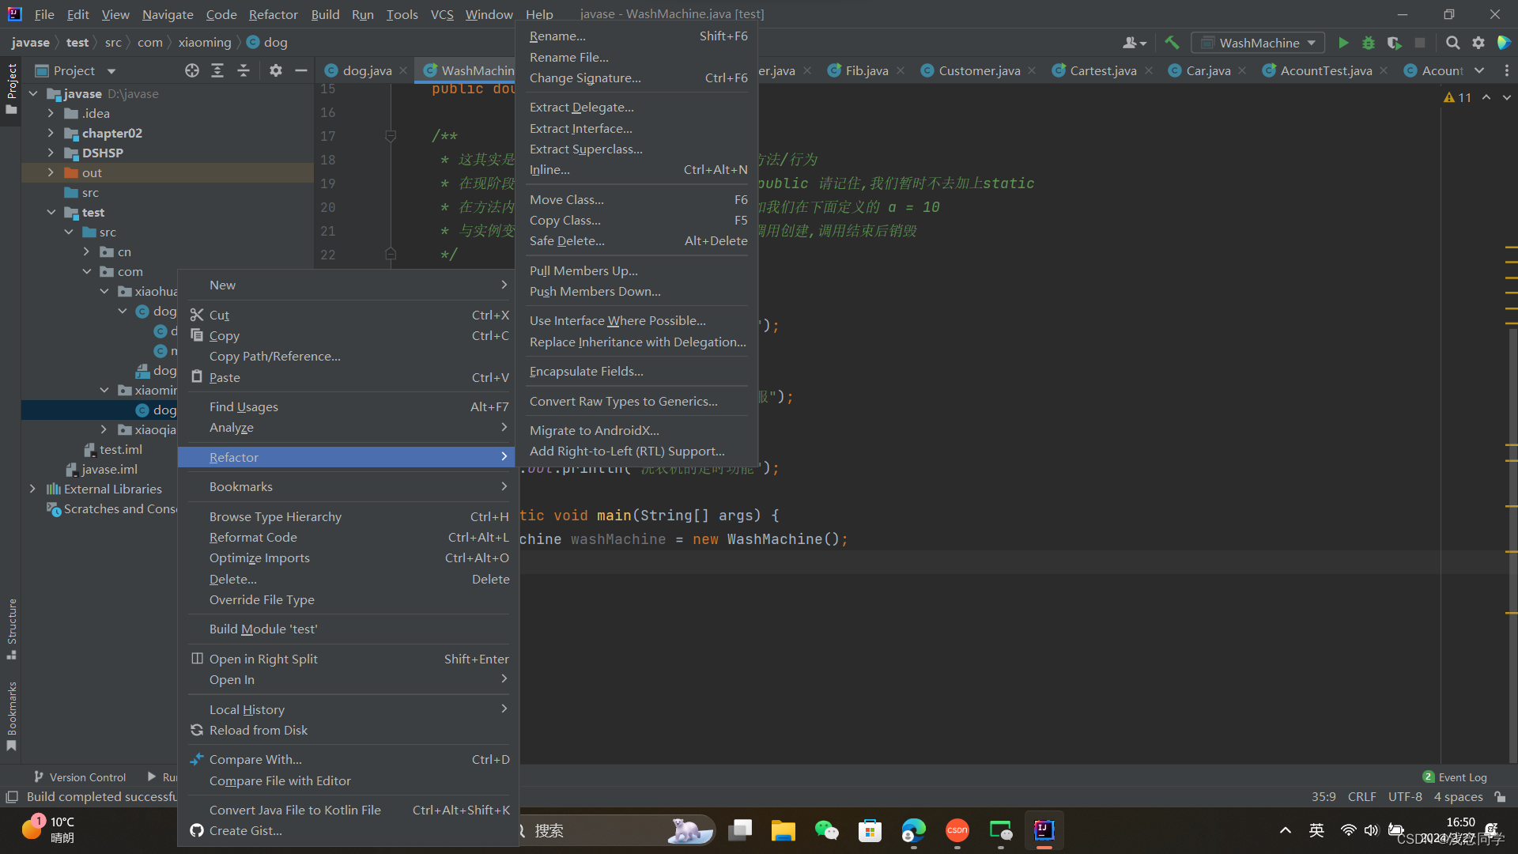Click Encapsulate Fields option in Refactor
Screen dimensions: 1518x854
[x=586, y=370]
